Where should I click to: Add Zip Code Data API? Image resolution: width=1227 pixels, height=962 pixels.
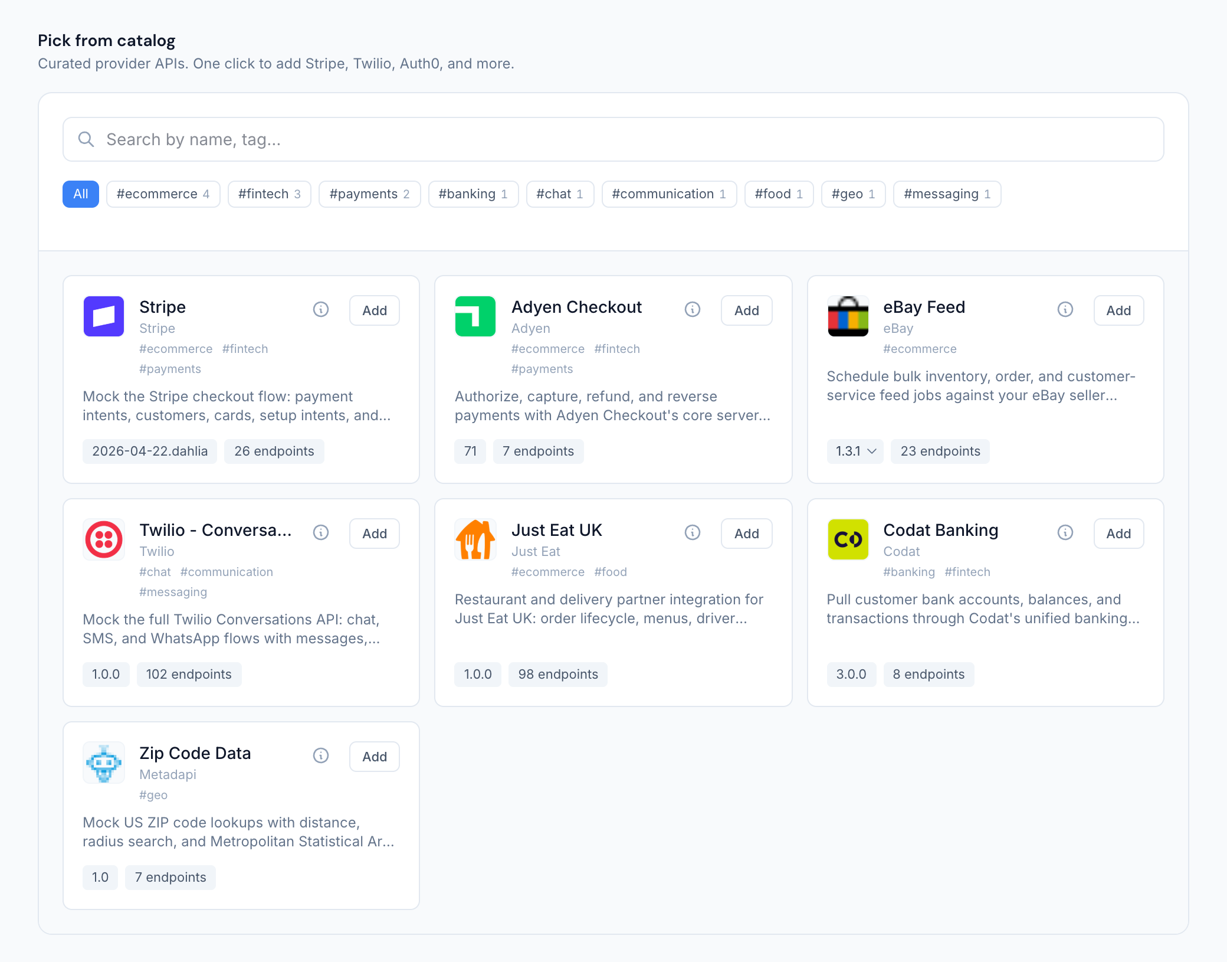tap(375, 757)
